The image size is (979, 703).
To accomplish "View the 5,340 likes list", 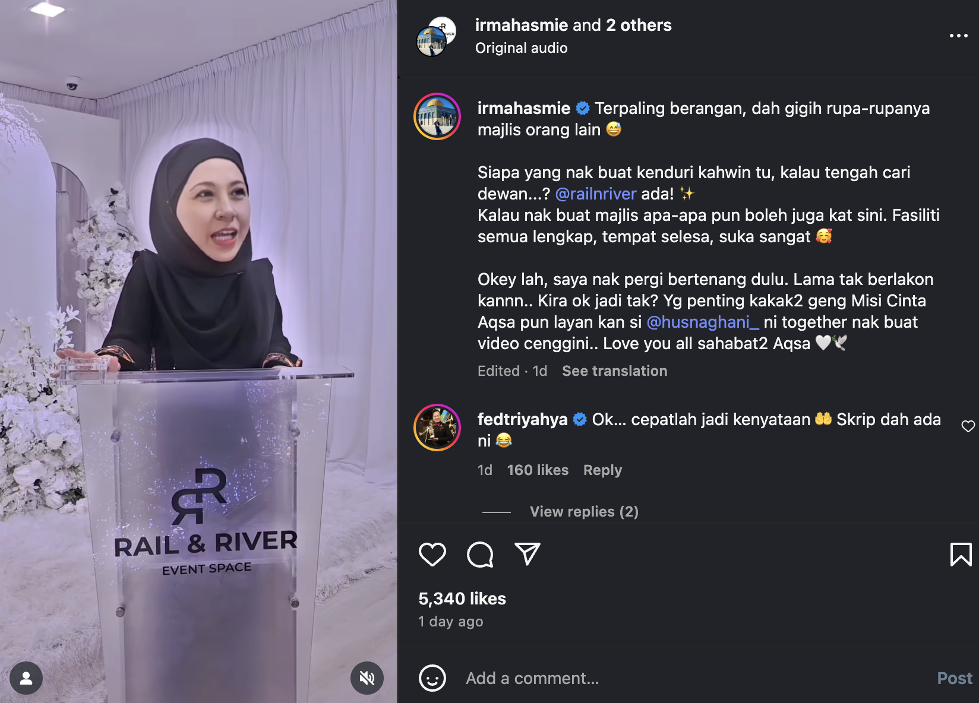I will [462, 598].
